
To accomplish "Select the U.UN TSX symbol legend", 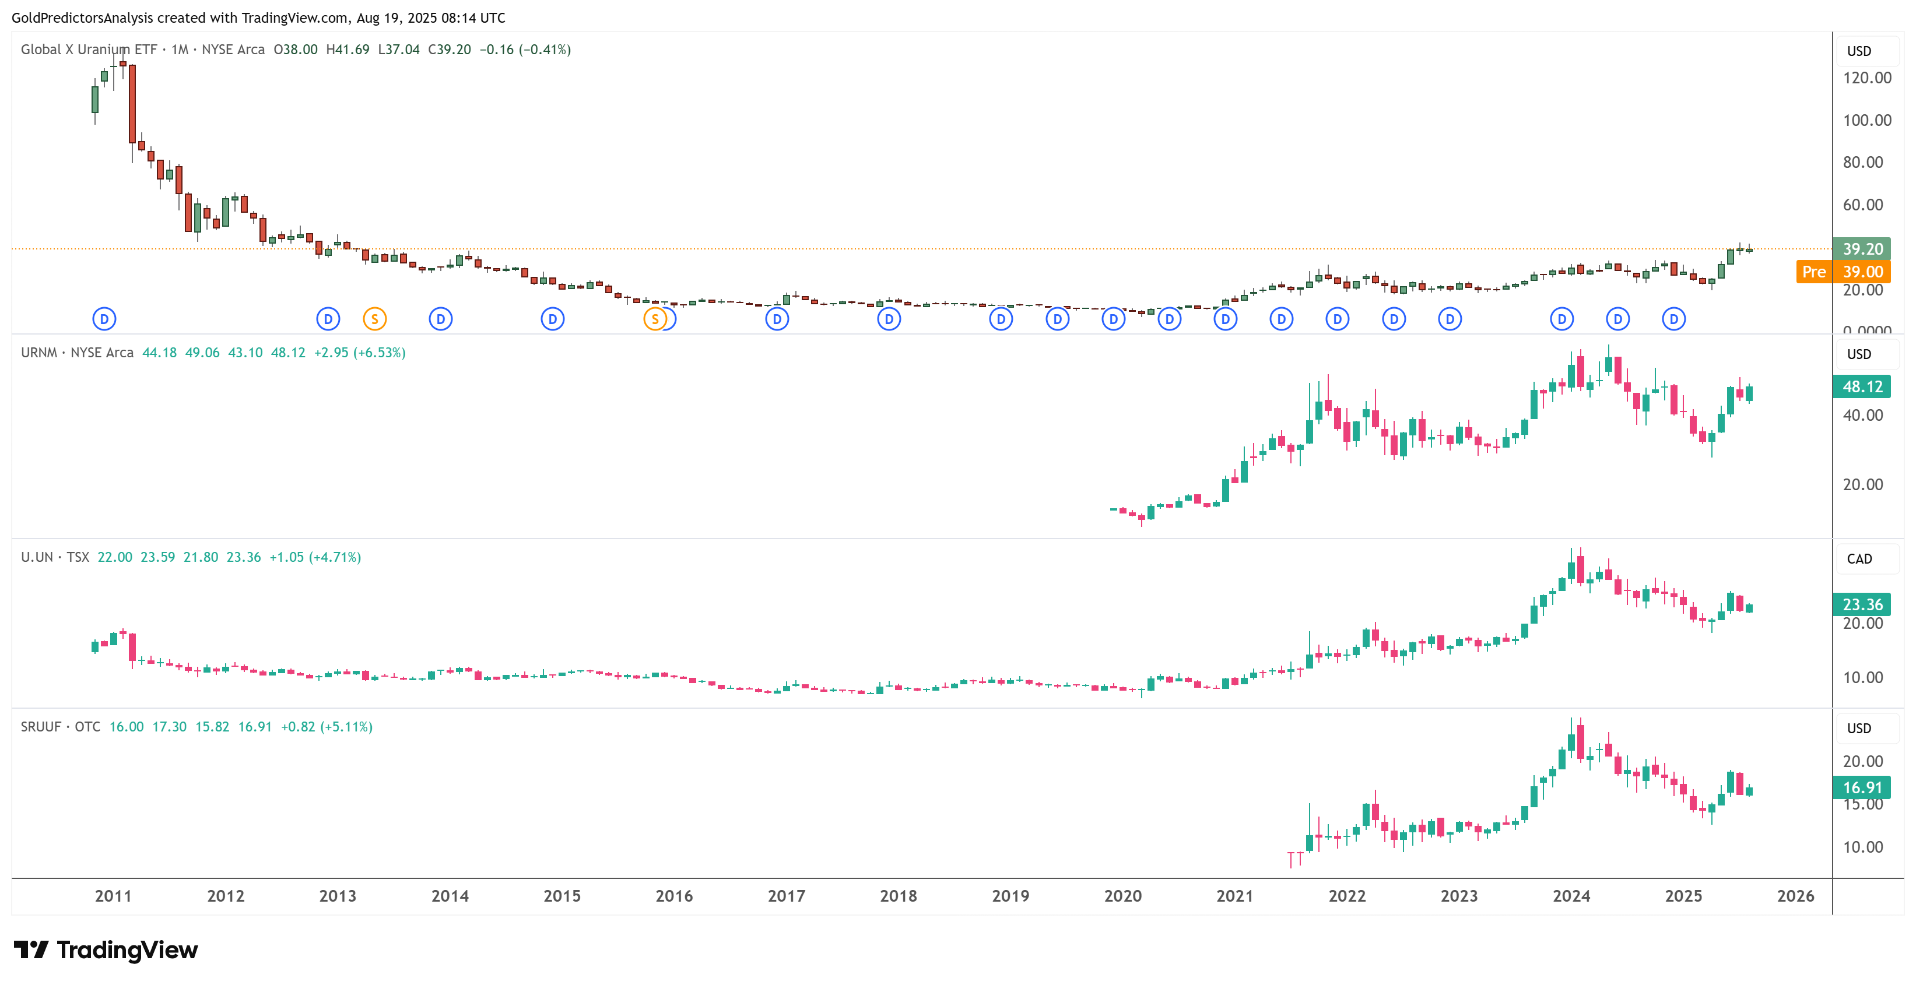I will [x=55, y=557].
